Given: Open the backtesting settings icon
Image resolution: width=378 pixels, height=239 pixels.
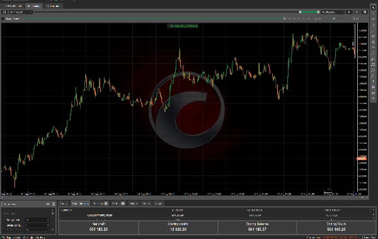Looking at the screenshot, I should click(365, 12).
